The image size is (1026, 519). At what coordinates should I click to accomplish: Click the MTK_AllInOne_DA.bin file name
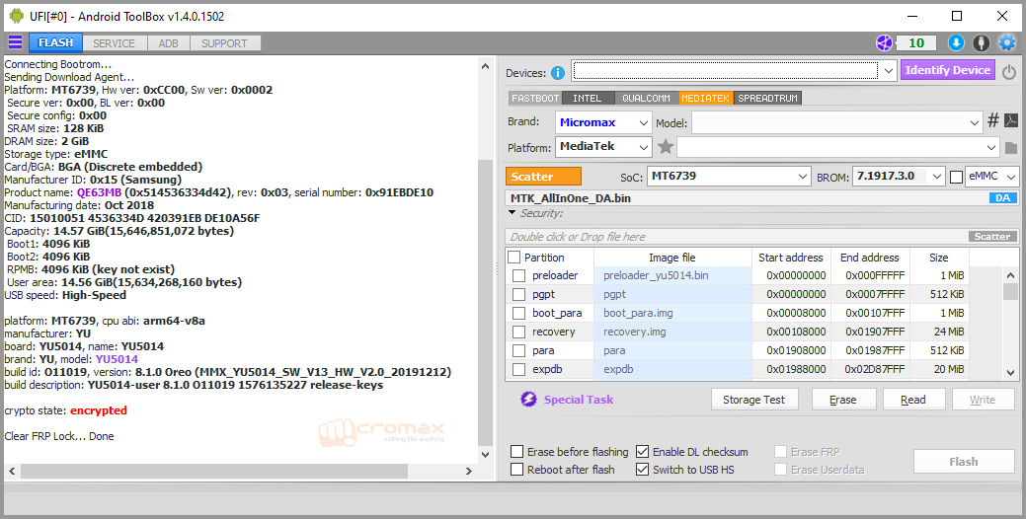tap(571, 198)
